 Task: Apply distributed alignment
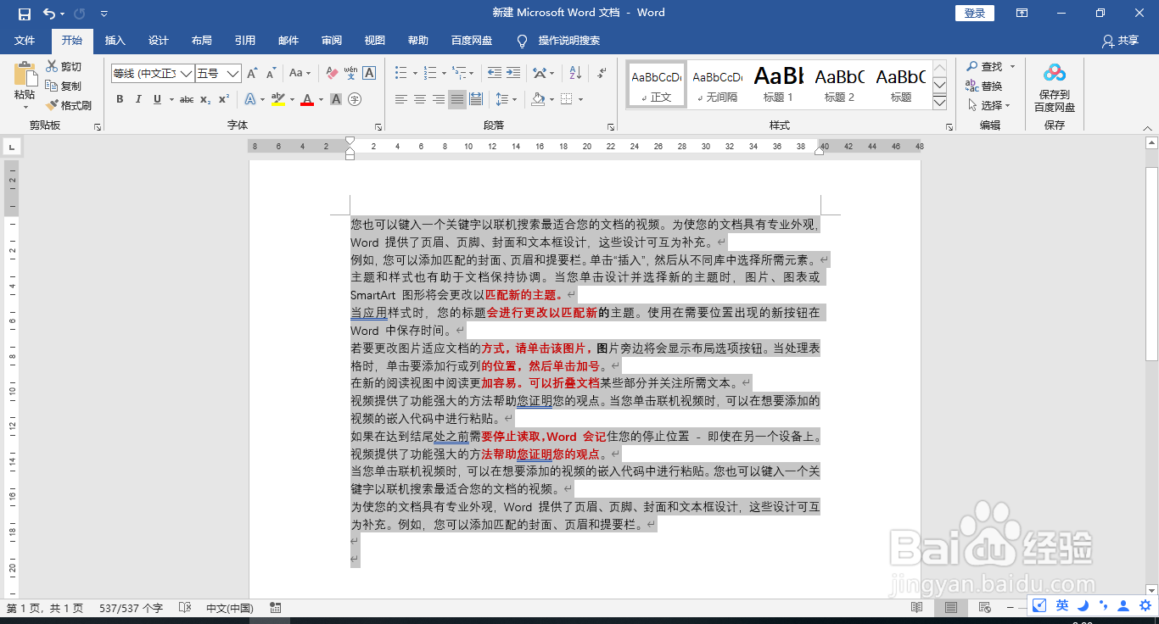[476, 99]
